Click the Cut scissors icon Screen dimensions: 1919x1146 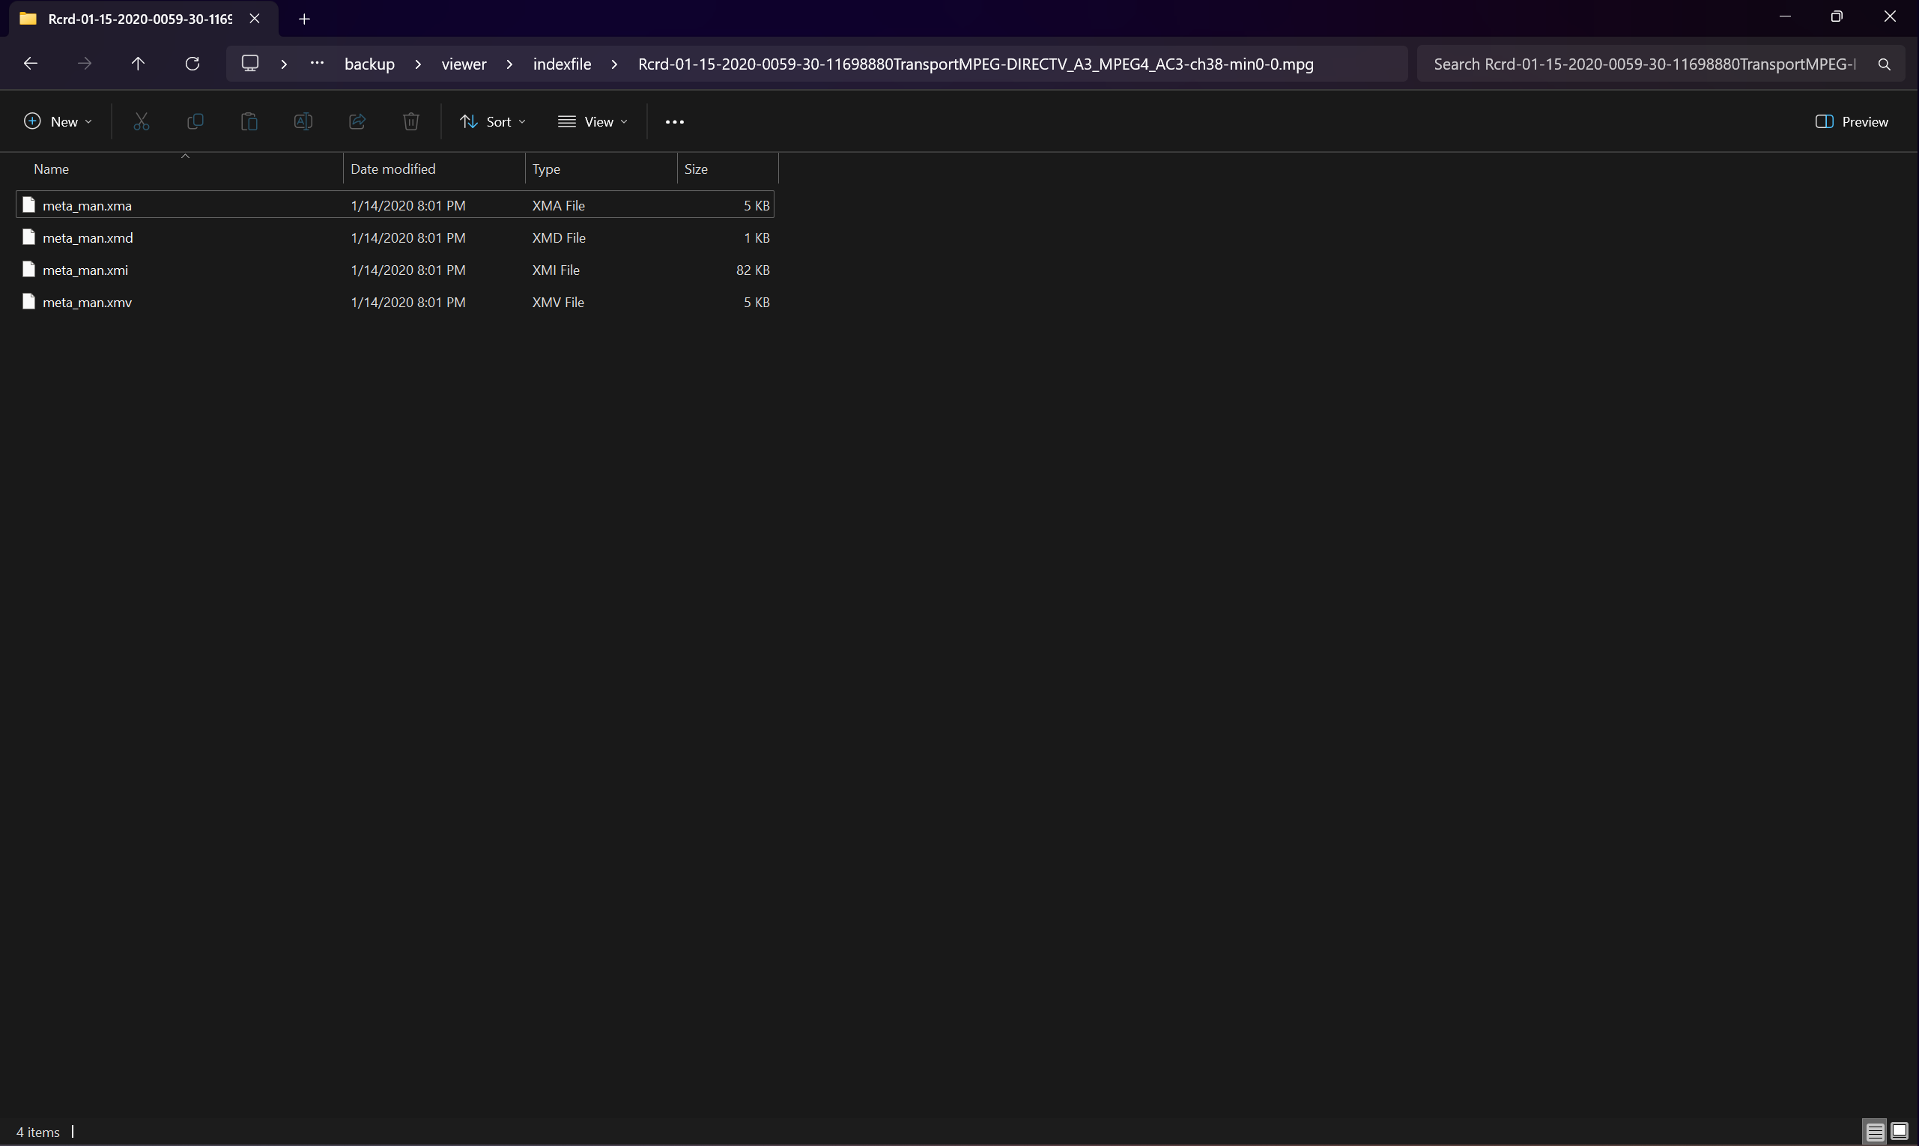point(142,121)
